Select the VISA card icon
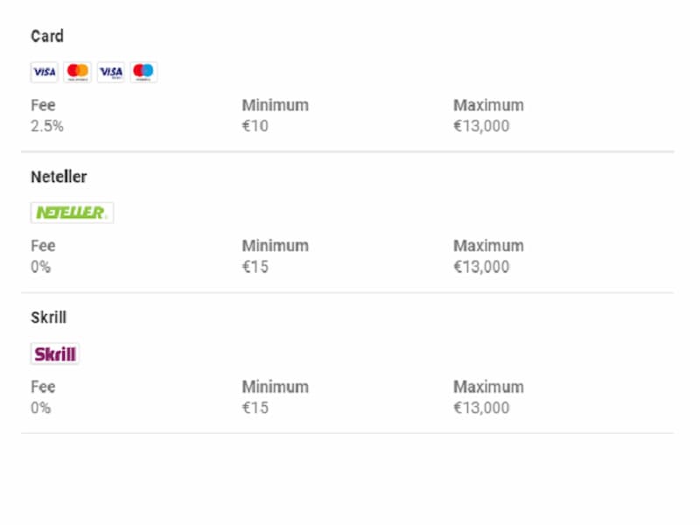The width and height of the screenshot is (700, 525). [x=45, y=72]
